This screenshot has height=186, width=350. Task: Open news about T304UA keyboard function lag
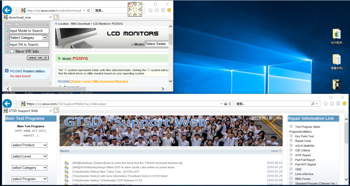click(x=127, y=163)
